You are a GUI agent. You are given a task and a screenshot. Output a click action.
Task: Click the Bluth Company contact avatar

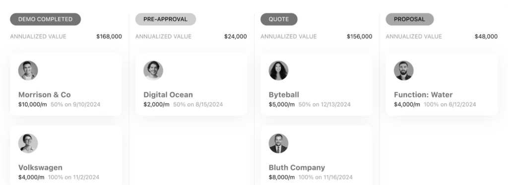tap(278, 143)
